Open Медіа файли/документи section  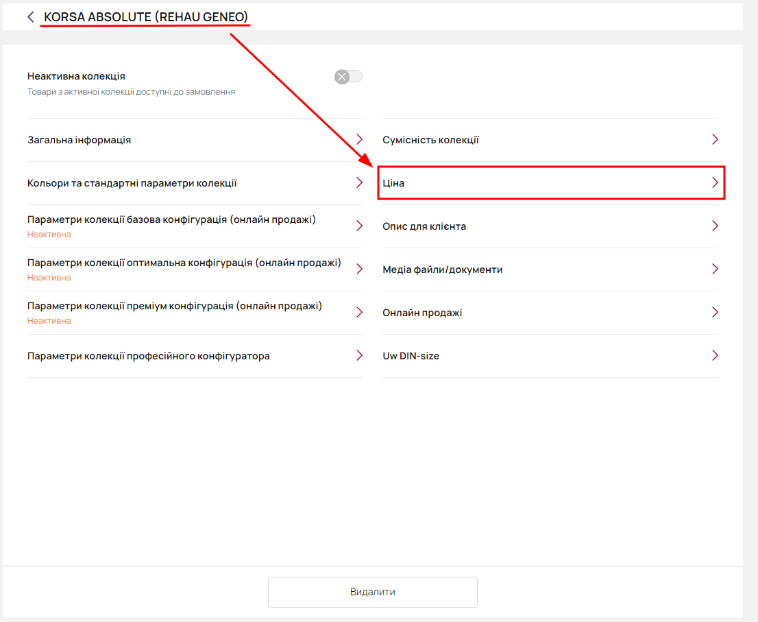pyautogui.click(x=550, y=270)
